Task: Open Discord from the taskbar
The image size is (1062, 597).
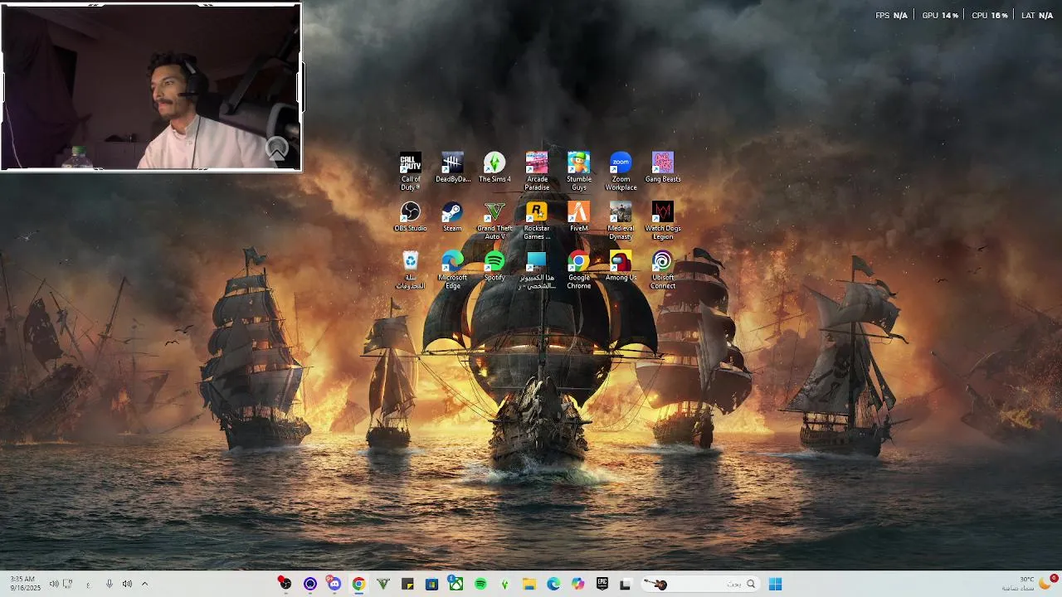Action: pos(334,584)
